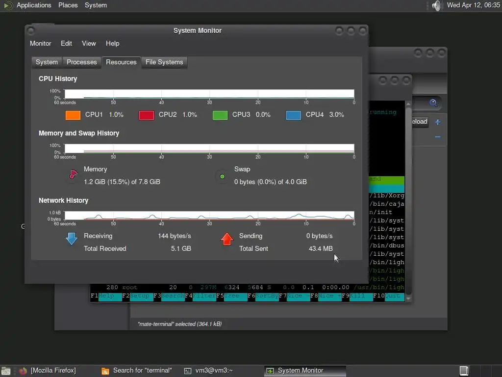Select the Resources tab
Screen dimensions: 502x377
pos(121,62)
